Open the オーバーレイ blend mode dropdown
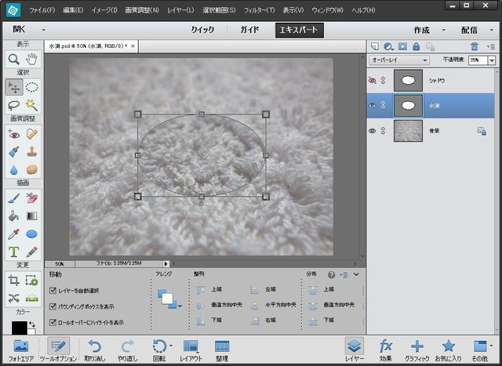The image size is (502, 366). tap(400, 60)
